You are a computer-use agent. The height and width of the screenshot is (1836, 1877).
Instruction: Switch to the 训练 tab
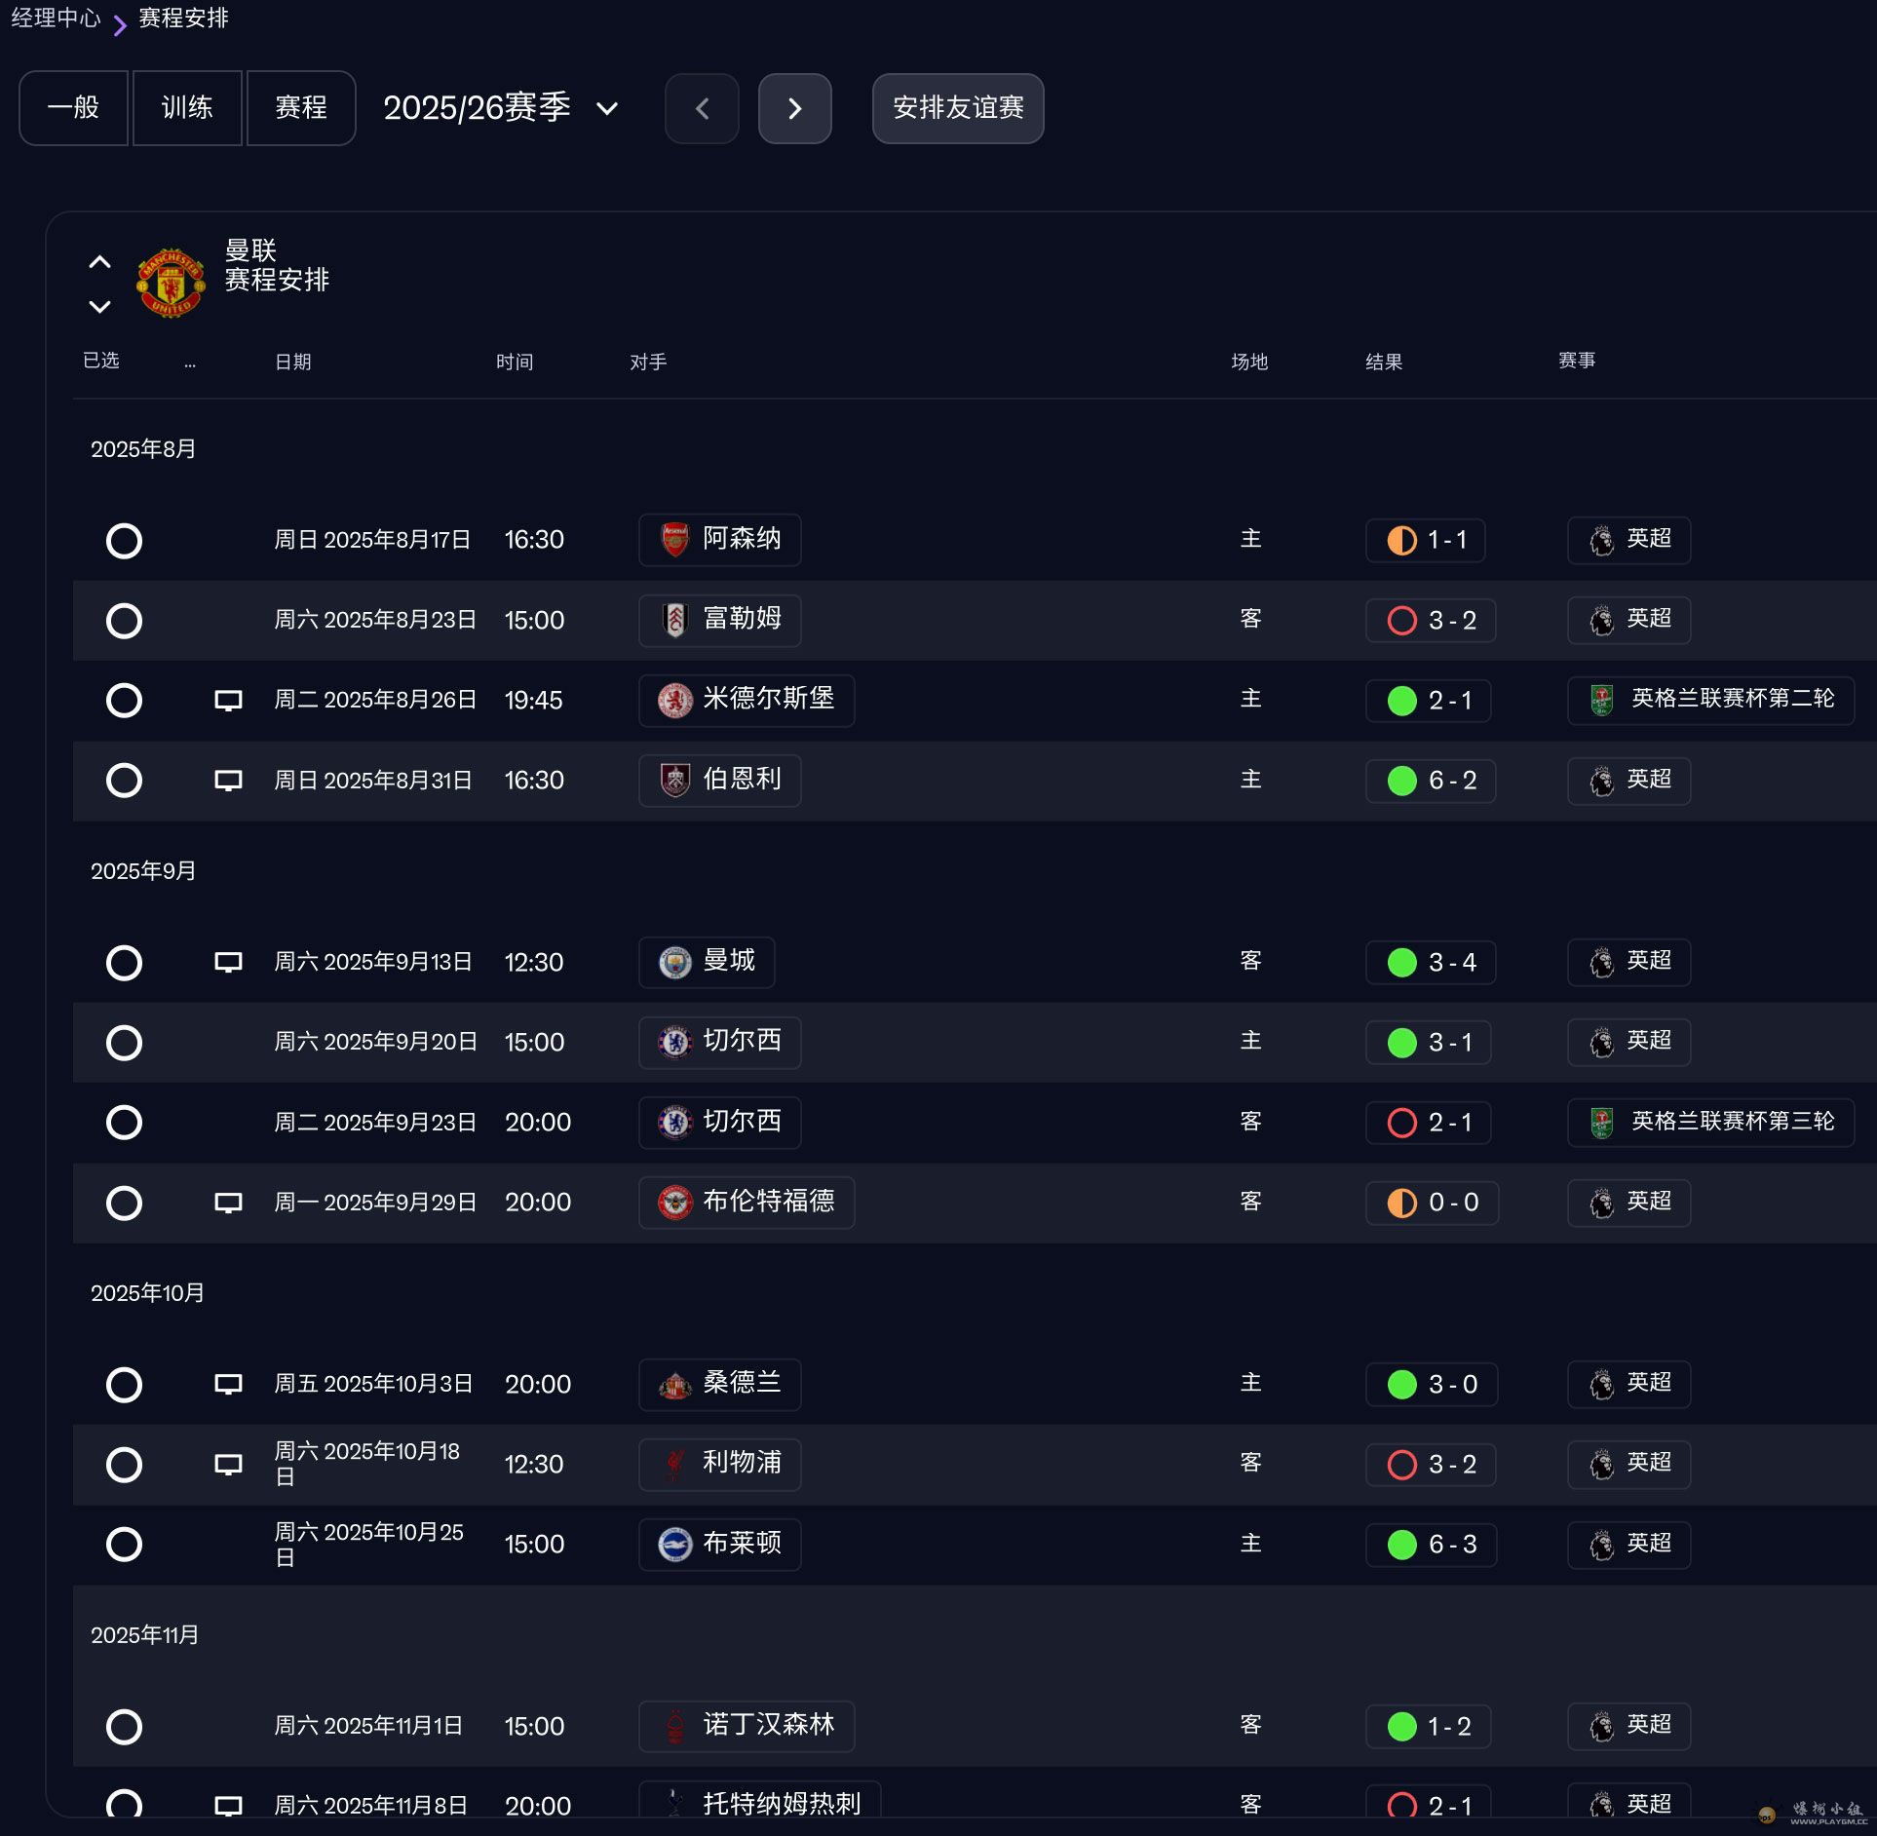(187, 108)
